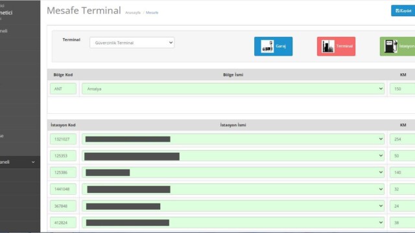Click the green İstasyon fuel pump button
415x233 pixels.
click(x=397, y=46)
